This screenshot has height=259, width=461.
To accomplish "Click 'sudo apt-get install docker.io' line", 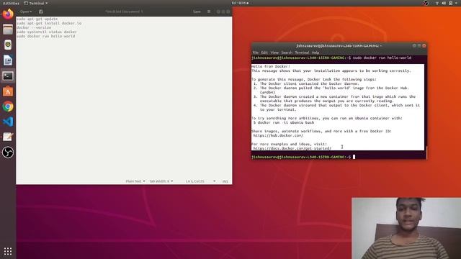I will (49, 23).
